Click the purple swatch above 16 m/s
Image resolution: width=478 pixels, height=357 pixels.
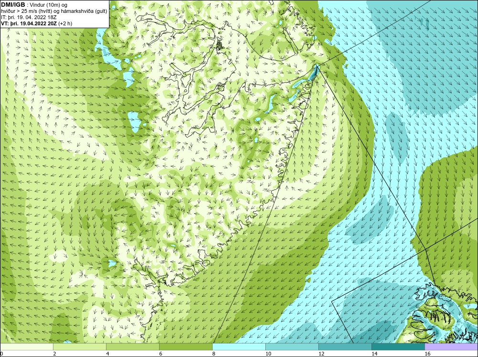[x=451, y=346]
